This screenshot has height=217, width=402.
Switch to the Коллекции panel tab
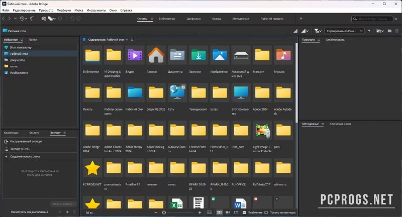click(x=11, y=133)
